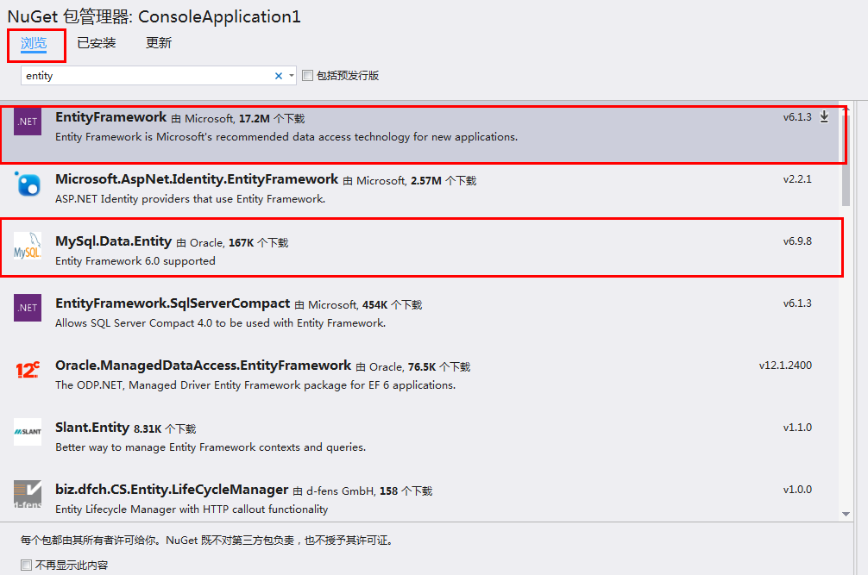Click the Oracle 12c package icon
The width and height of the screenshot is (868, 575).
[28, 369]
